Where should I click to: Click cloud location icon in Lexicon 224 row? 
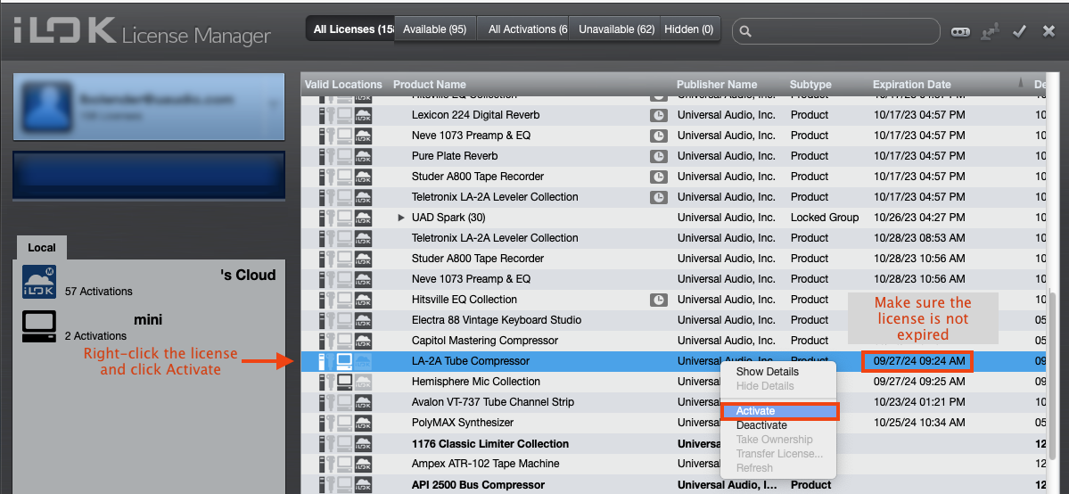pos(364,115)
